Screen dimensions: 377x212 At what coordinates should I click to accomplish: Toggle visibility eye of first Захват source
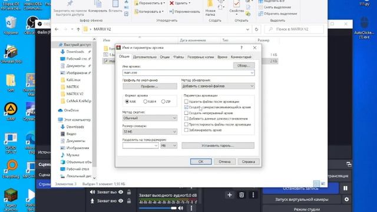point(121,192)
